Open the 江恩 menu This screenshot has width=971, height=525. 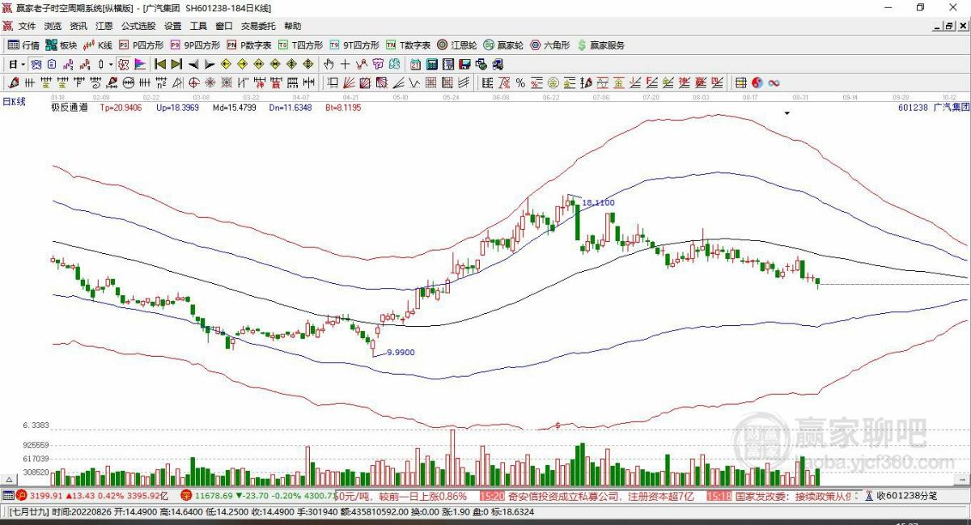[x=104, y=26]
